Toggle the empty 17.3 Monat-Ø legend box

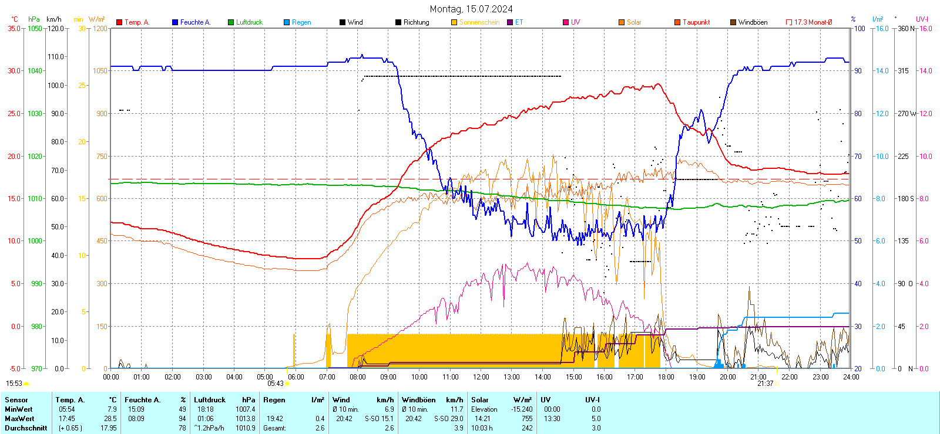point(789,22)
